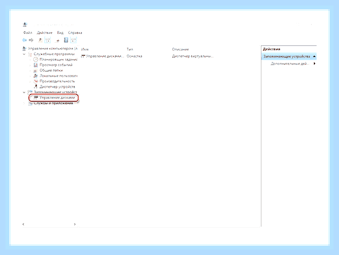Collapse the Запоминающие устройства section in Actions pane
Viewport: 339px width, 255px height.
[314, 56]
